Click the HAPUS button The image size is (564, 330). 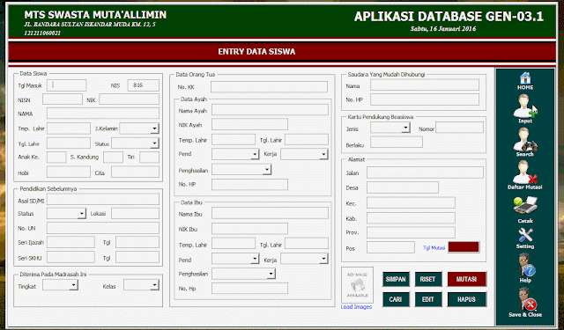[x=466, y=299]
